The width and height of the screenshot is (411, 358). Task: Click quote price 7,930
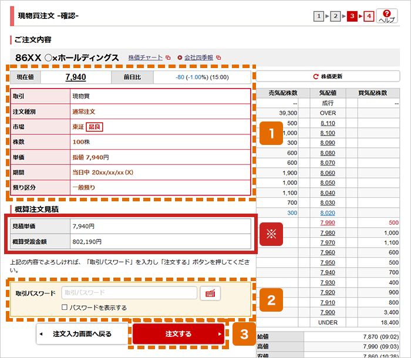pos(328,282)
